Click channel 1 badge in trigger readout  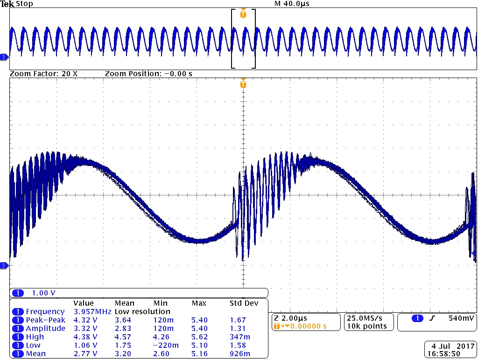tap(417, 318)
